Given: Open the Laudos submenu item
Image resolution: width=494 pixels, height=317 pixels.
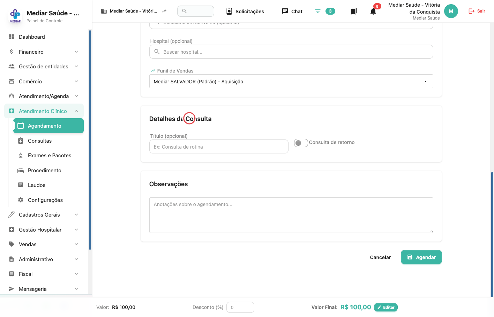Looking at the screenshot, I should (48, 185).
